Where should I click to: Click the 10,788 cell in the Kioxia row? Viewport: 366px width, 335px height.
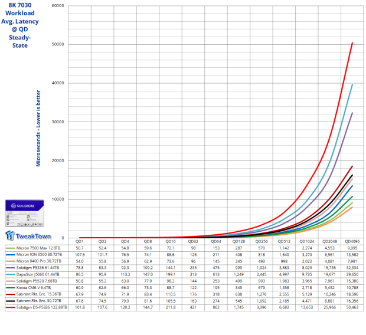tap(352, 288)
